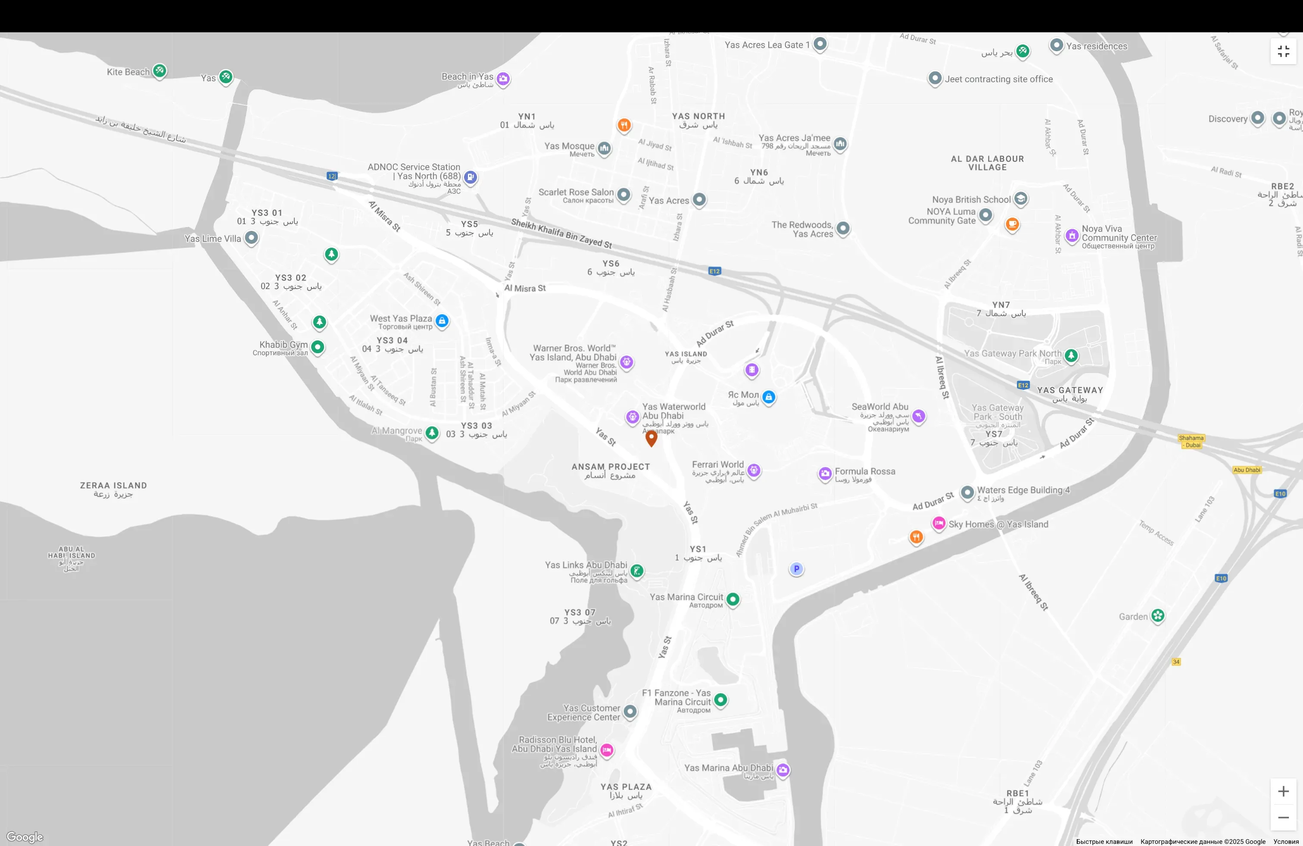Select the Noya British School marker

click(x=1020, y=199)
